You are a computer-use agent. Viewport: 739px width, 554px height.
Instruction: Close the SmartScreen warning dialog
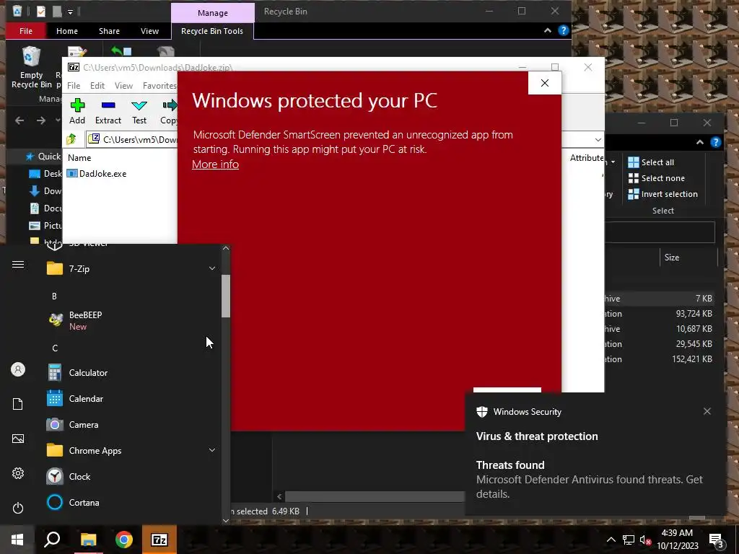[544, 83]
